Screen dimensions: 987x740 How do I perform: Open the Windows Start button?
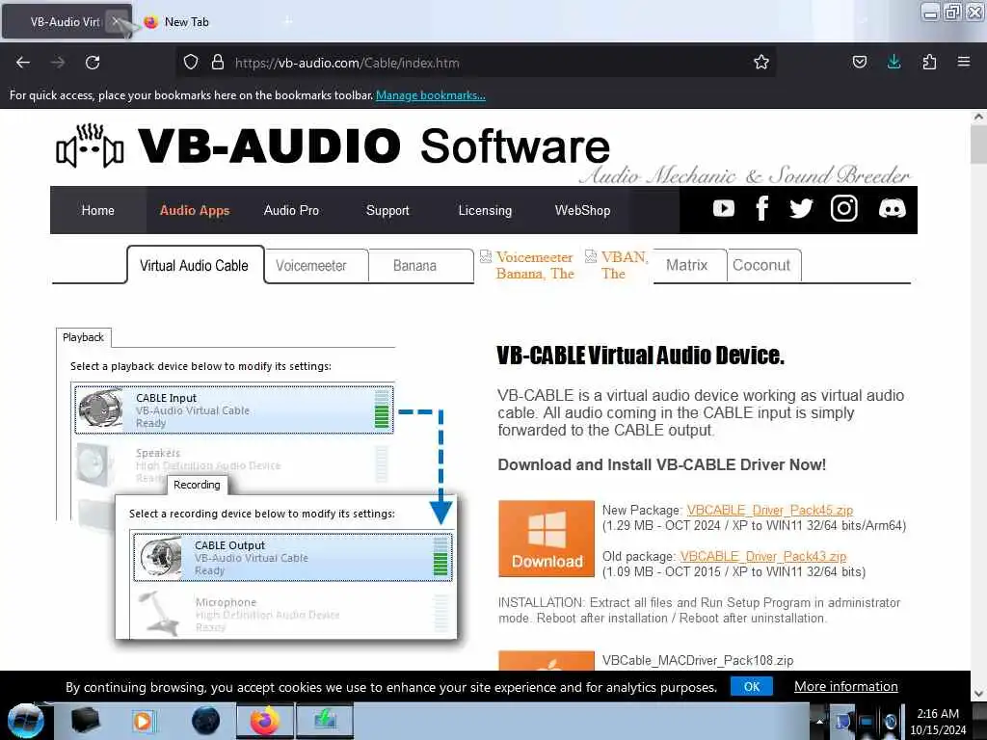pos(25,721)
